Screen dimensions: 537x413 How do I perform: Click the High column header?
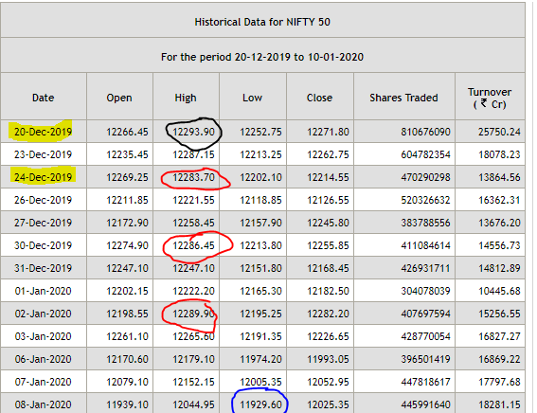[186, 98]
